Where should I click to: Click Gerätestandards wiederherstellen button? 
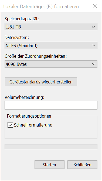point(41,82)
